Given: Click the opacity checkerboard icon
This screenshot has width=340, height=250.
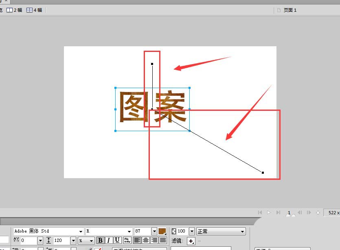Looking at the screenshot, I should pyautogui.click(x=174, y=231).
